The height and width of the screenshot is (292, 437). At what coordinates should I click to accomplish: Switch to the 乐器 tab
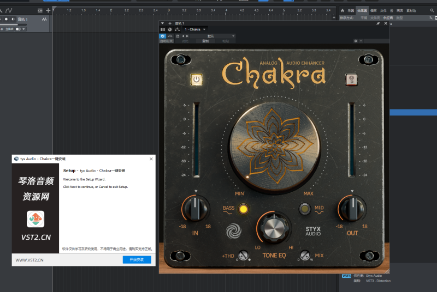click(351, 10)
